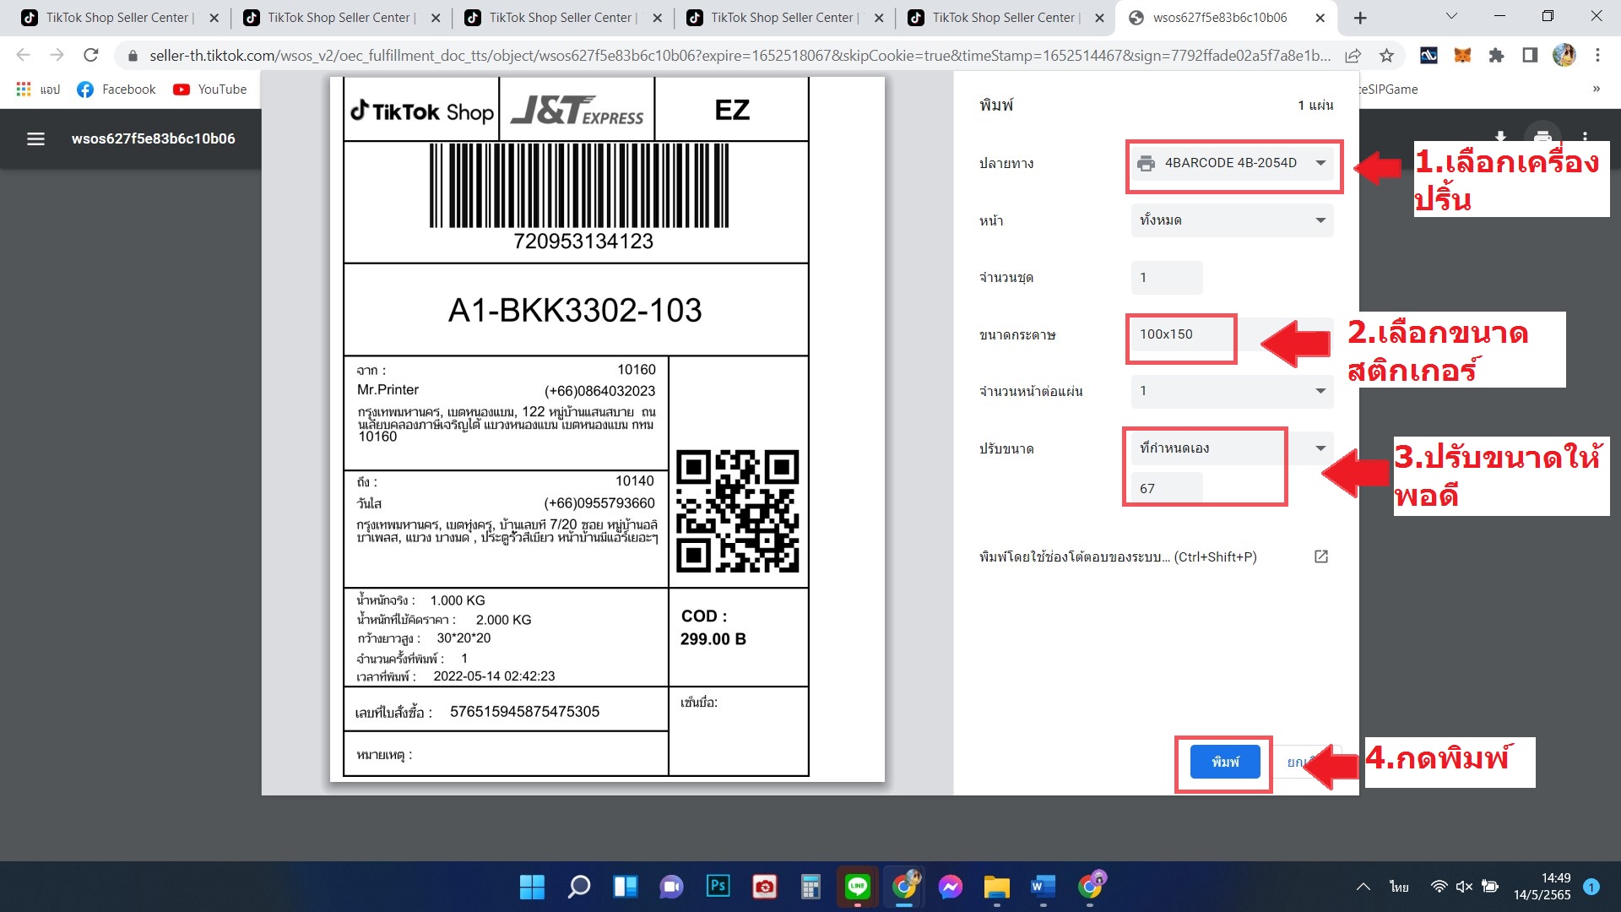Viewport: 1621px width, 912px height.
Task: Click the copies number field
Action: pos(1167,278)
